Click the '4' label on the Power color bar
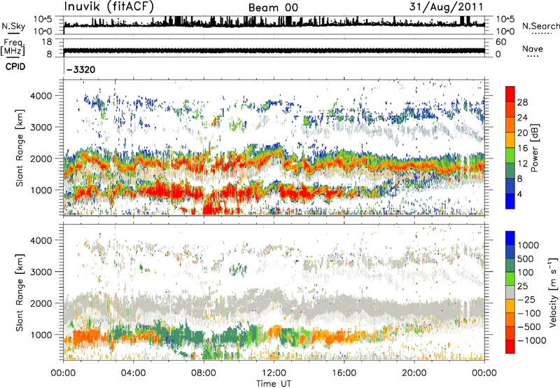The image size is (560, 388). 519,194
